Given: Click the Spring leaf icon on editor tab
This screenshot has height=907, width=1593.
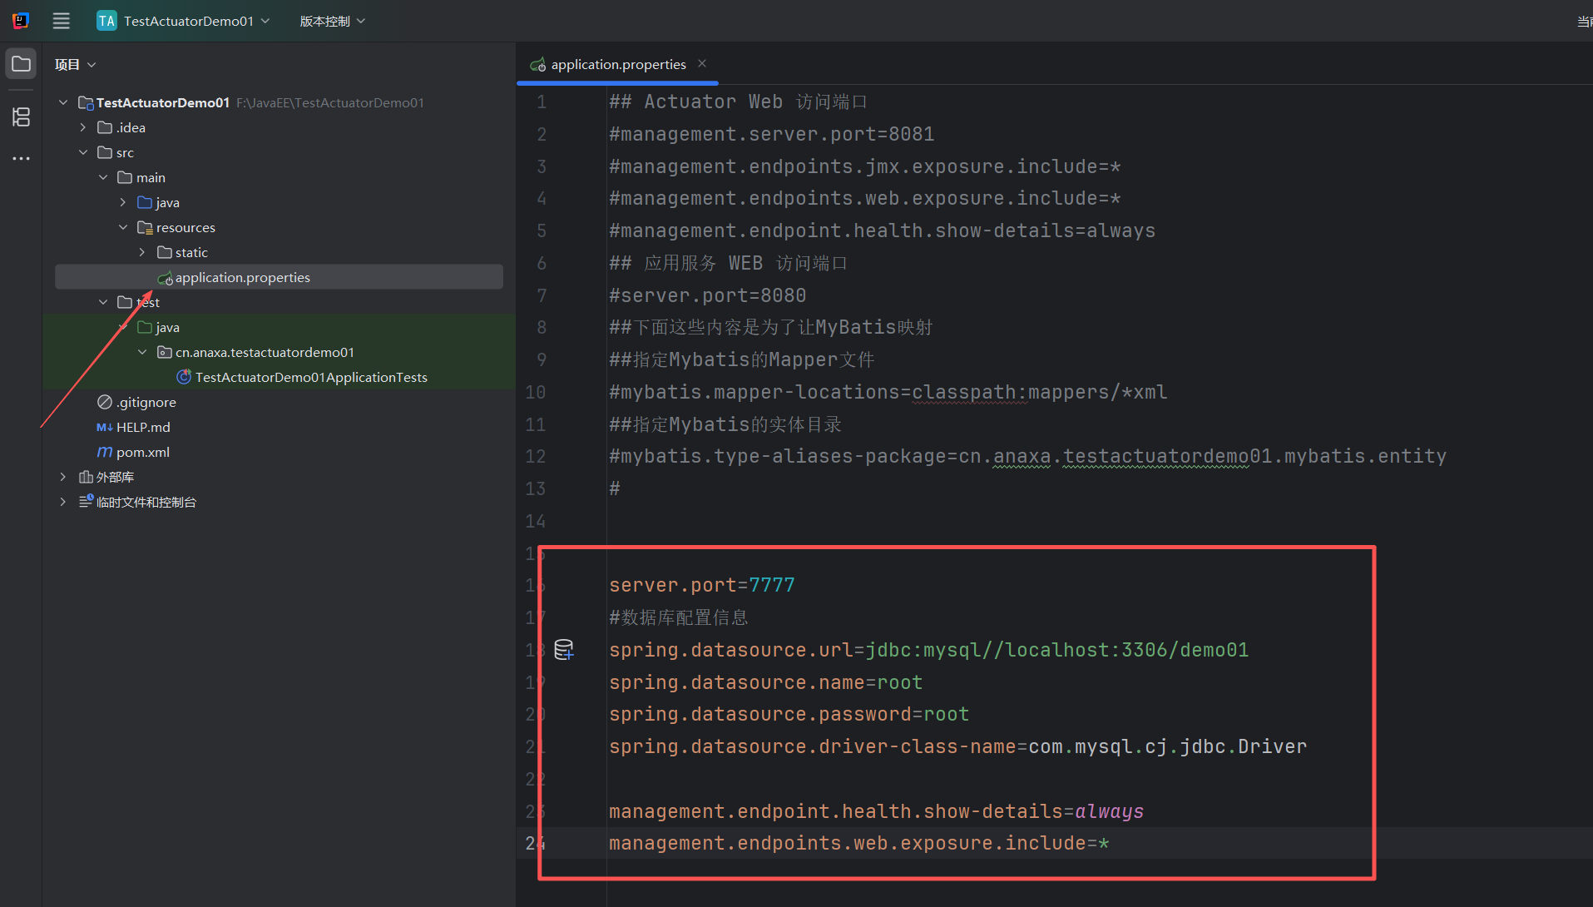Looking at the screenshot, I should [x=538, y=65].
